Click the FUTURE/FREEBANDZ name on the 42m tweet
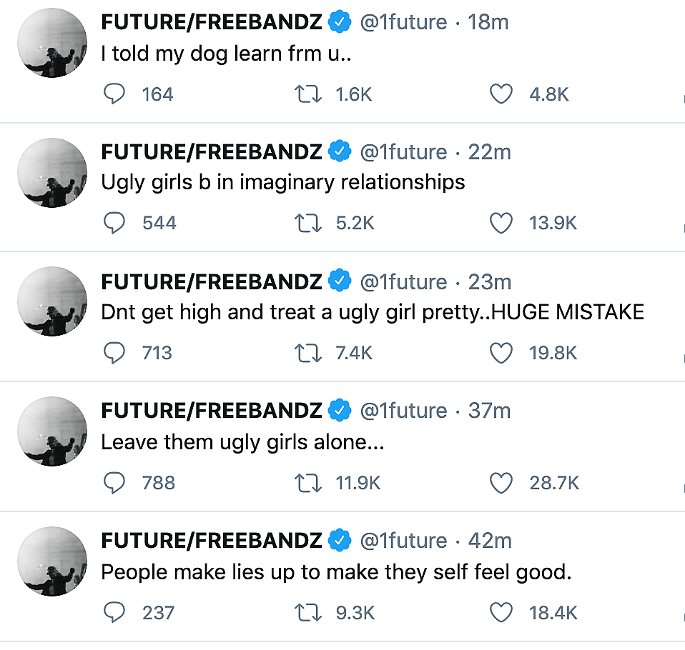The image size is (685, 650). coord(212,541)
